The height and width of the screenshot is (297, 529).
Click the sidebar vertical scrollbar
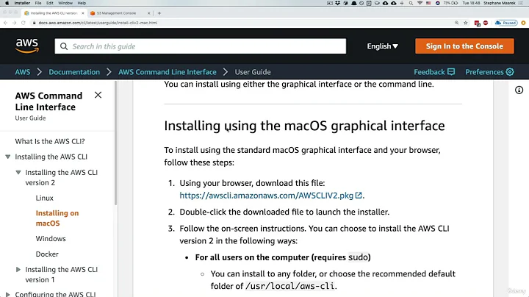[116, 143]
